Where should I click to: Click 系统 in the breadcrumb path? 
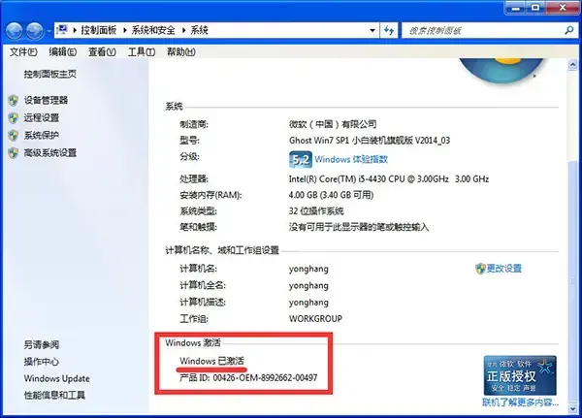point(199,30)
